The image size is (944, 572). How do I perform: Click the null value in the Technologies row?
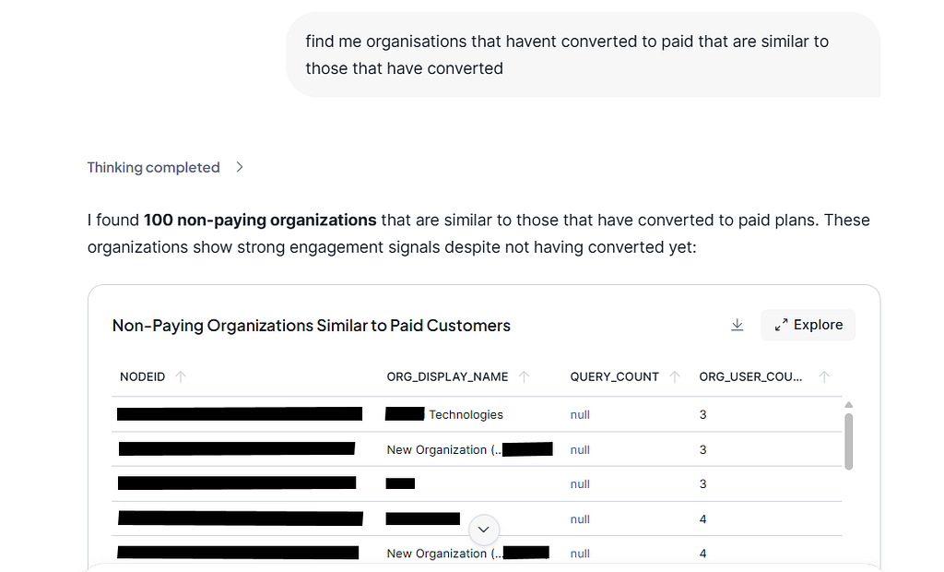pos(580,414)
